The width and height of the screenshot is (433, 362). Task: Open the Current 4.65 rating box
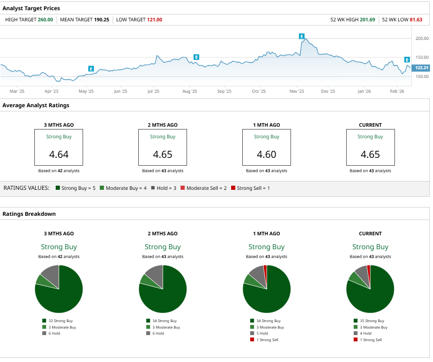coord(370,147)
